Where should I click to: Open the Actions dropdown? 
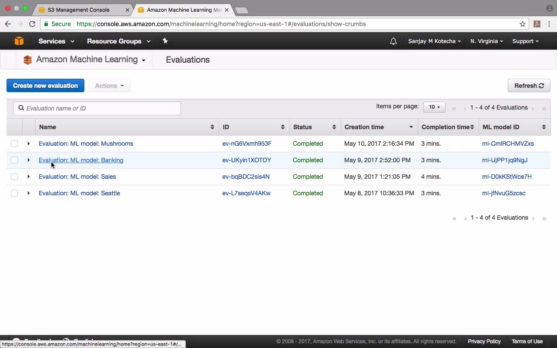pos(109,86)
